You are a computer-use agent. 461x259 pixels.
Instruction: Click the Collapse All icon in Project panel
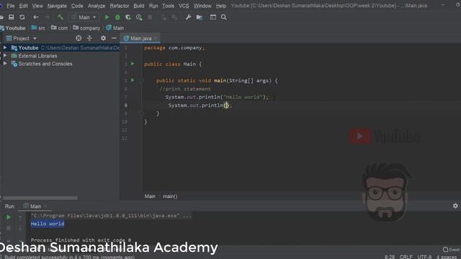(x=89, y=38)
